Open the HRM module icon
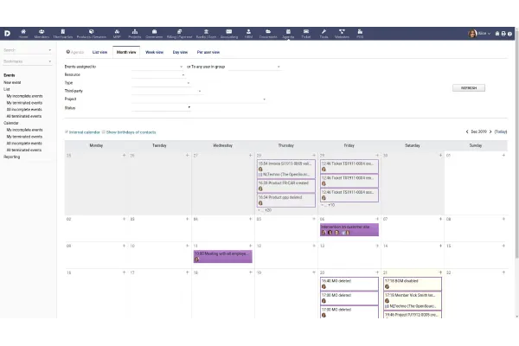This screenshot has height=346, width=519. (247, 33)
